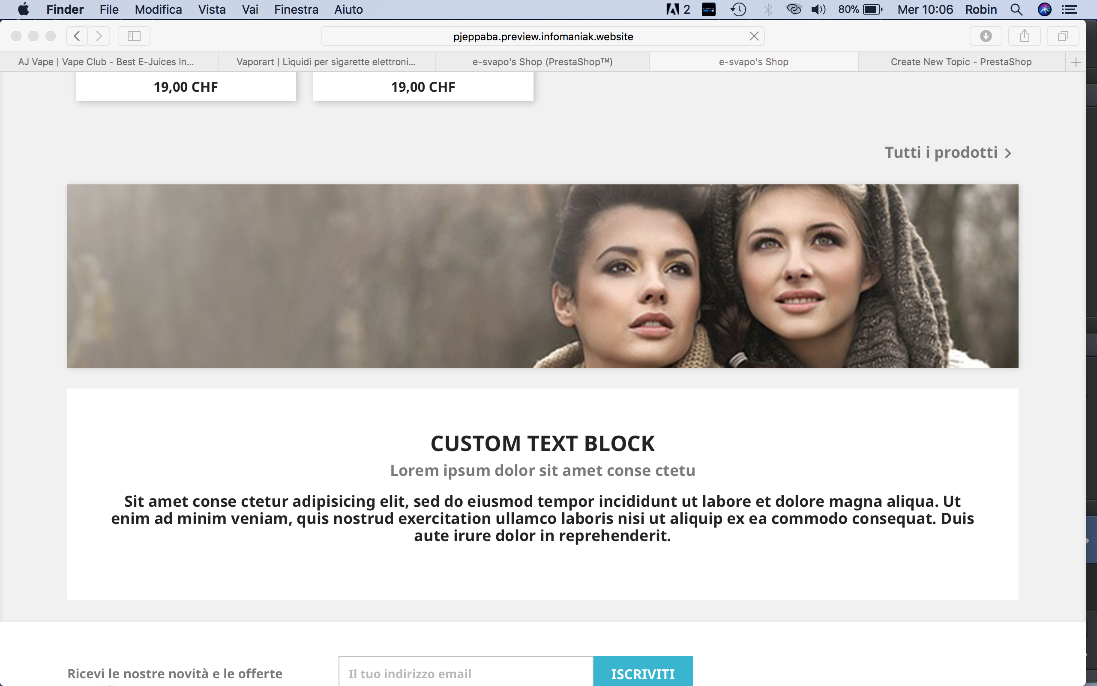The image size is (1097, 686).
Task: Click the email address input field
Action: pyautogui.click(x=465, y=673)
